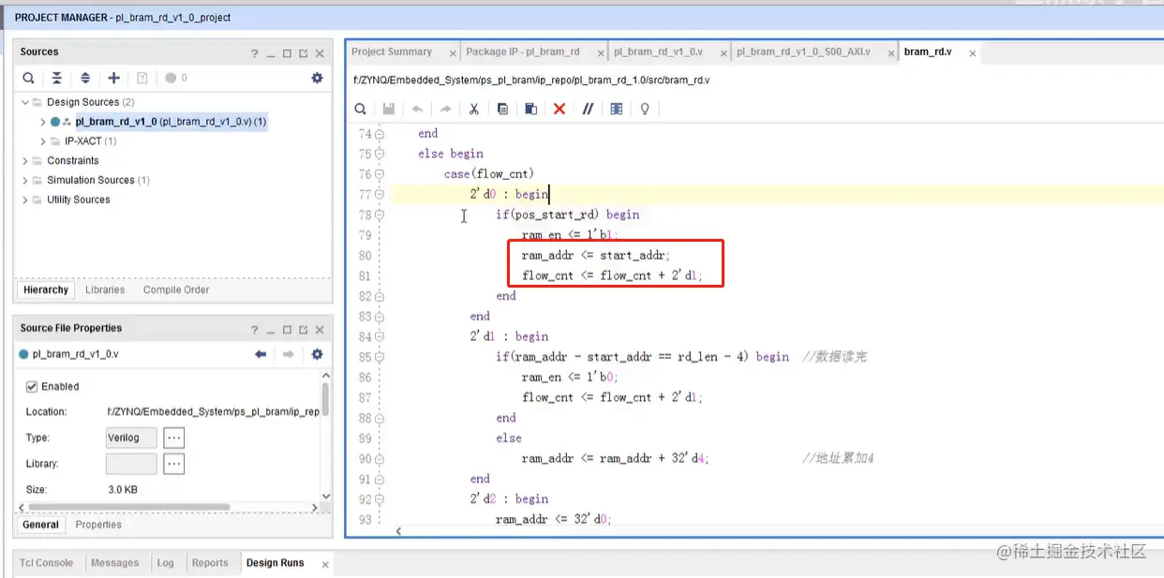Browse library with the ellipsis button
The width and height of the screenshot is (1164, 578).
[173, 464]
